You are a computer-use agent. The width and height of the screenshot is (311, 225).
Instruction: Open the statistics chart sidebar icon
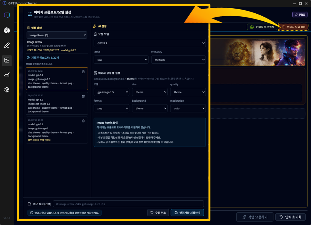click(x=7, y=75)
